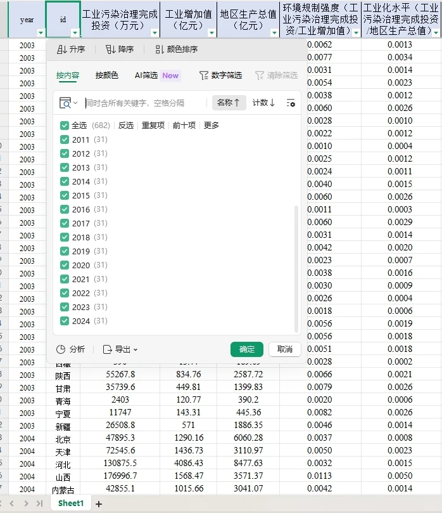Sort list by 名称
This screenshot has width=442, height=513.
(x=229, y=103)
